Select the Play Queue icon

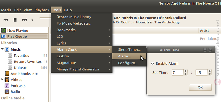[x=4, y=36]
